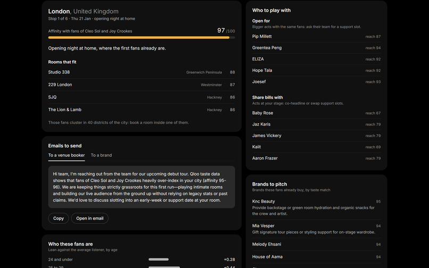Click the +0.28 lean value

point(229,259)
